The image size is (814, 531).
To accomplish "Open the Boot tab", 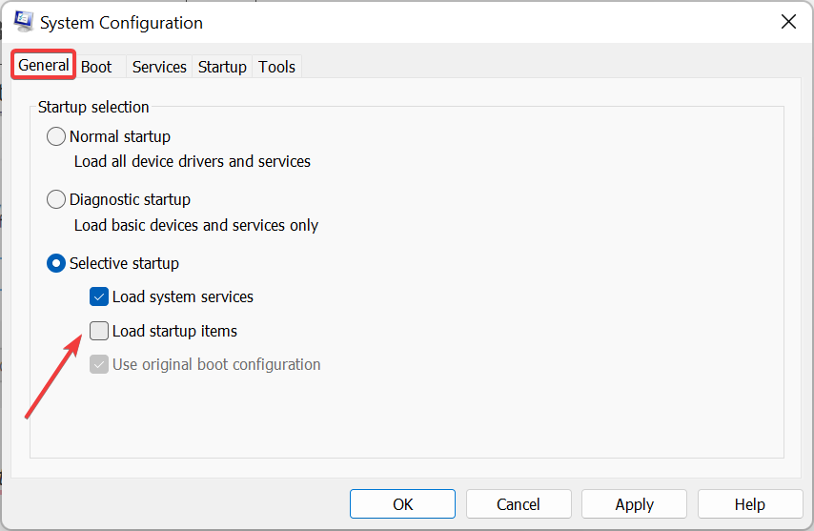I will pyautogui.click(x=96, y=67).
